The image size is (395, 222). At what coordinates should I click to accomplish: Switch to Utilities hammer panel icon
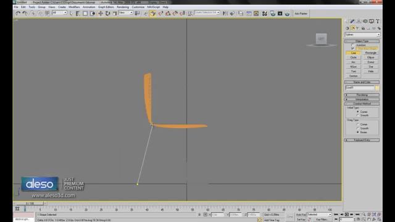click(x=378, y=22)
